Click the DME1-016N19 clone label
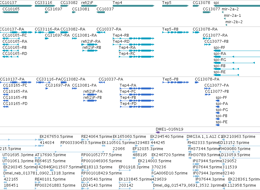This screenshot has height=190, width=260. tap(170, 129)
